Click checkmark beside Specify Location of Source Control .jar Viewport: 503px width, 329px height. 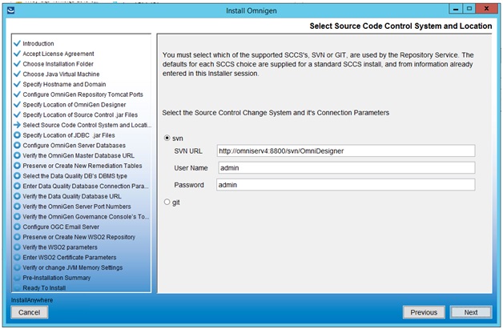[18, 114]
